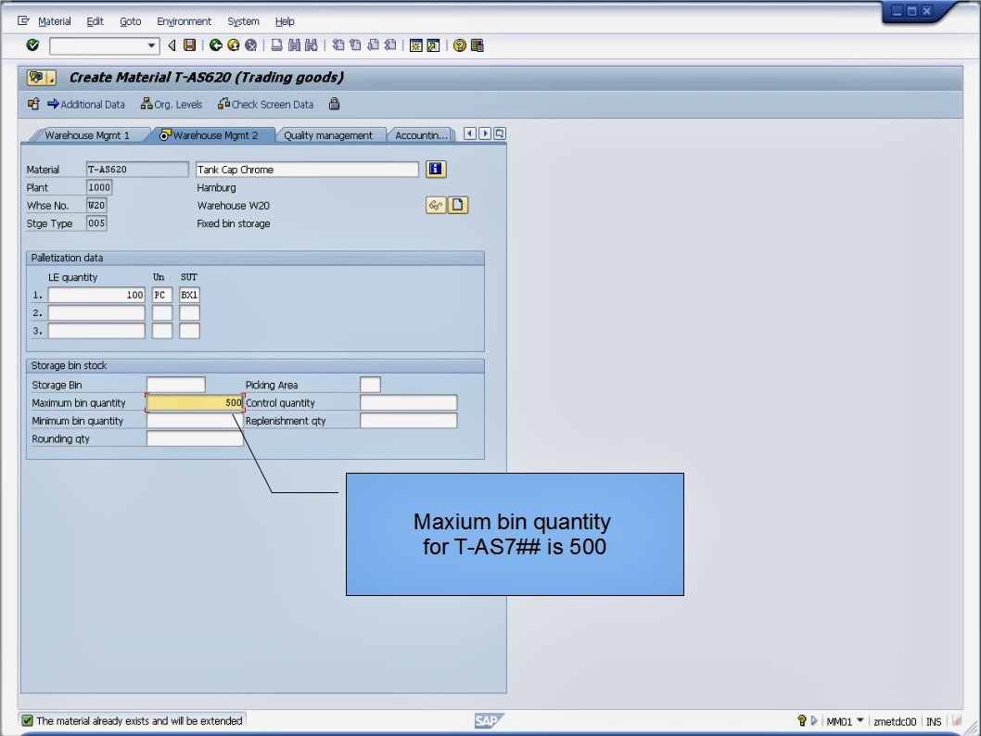This screenshot has width=981, height=736.
Task: Click the Generate Shortcut icon
Action: pos(433,45)
